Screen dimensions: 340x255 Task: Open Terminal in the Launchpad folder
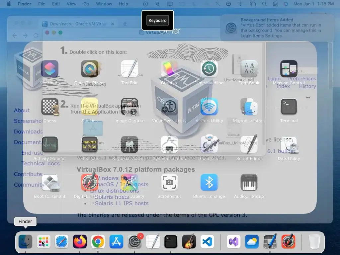click(289, 107)
